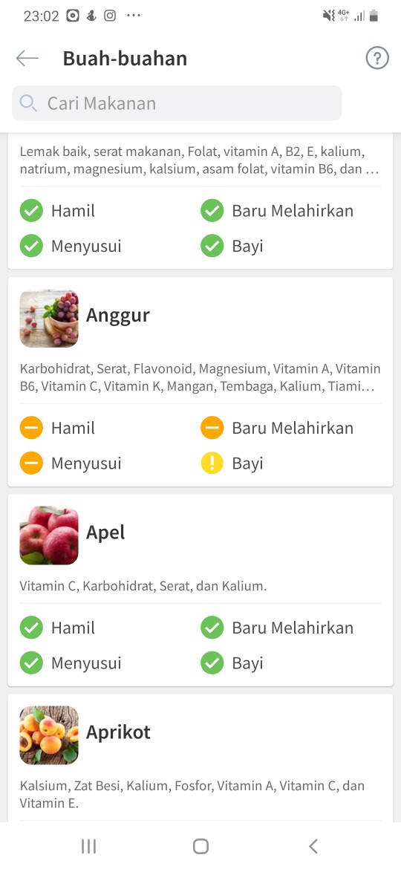Open the help question mark icon
401x869 pixels.
(377, 58)
